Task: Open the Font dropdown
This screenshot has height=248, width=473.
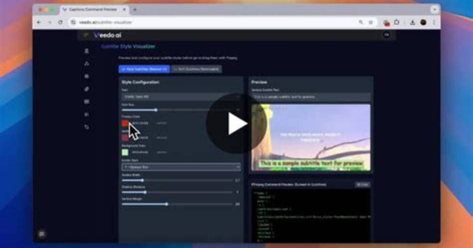Action: tap(181, 97)
